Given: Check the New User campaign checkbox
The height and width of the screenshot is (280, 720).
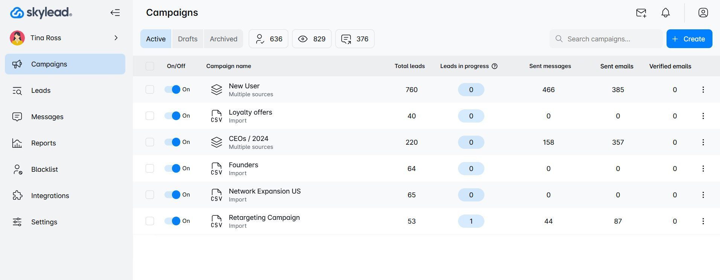Looking at the screenshot, I should [x=150, y=89].
